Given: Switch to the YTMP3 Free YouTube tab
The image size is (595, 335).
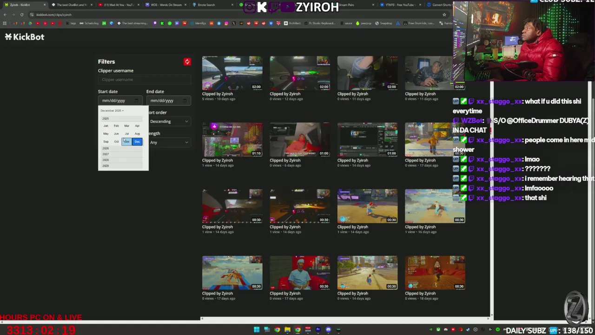Looking at the screenshot, I should pos(400,5).
